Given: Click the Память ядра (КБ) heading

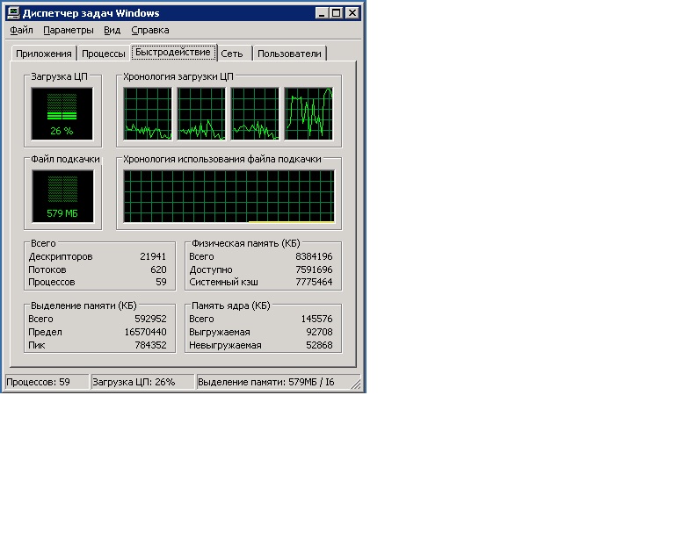Looking at the screenshot, I should click(231, 305).
